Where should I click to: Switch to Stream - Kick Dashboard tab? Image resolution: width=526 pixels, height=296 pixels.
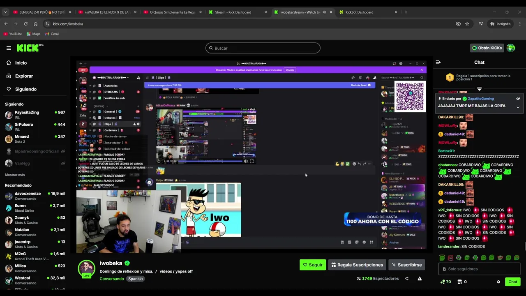click(237, 12)
